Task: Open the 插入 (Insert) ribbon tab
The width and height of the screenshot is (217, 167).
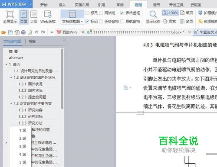Action: tap(62, 5)
